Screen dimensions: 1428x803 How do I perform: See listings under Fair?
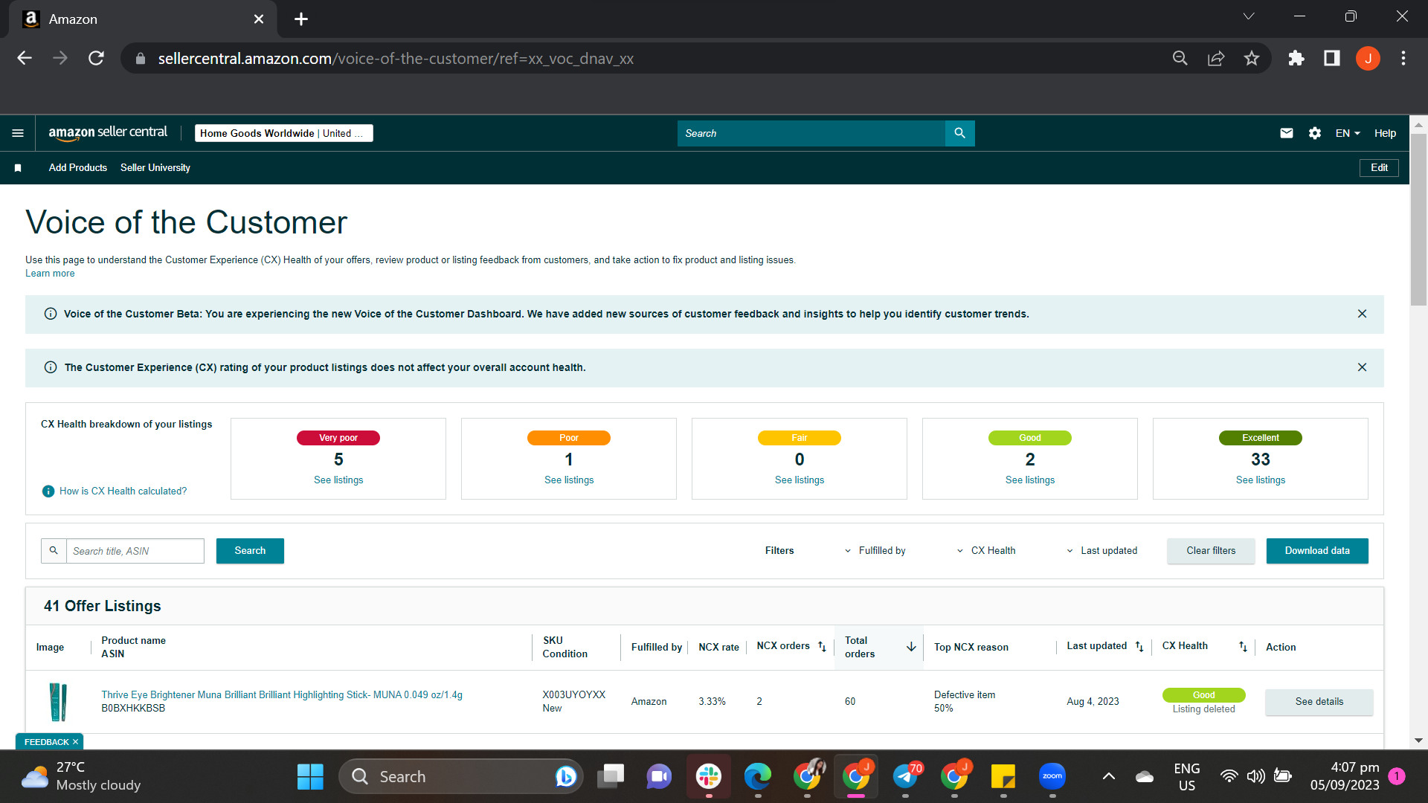pos(800,480)
